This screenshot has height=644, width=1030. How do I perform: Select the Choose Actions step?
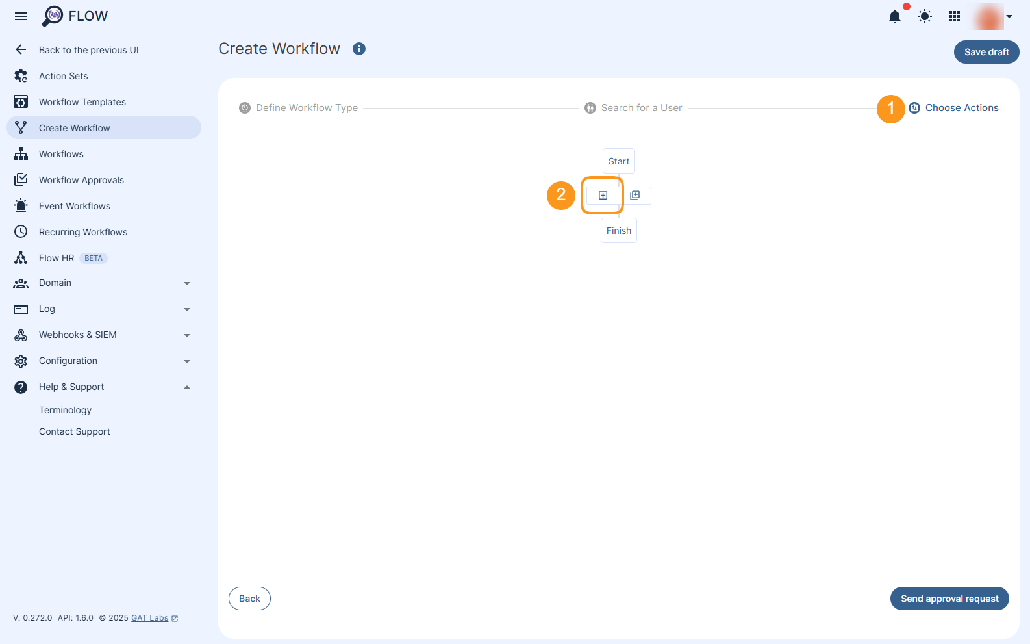pos(962,108)
